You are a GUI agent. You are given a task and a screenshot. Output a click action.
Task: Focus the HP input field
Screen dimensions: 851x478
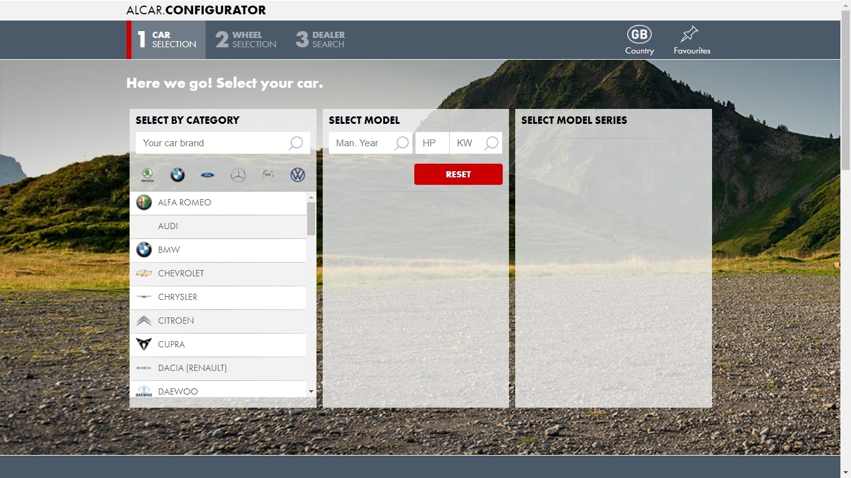(432, 143)
